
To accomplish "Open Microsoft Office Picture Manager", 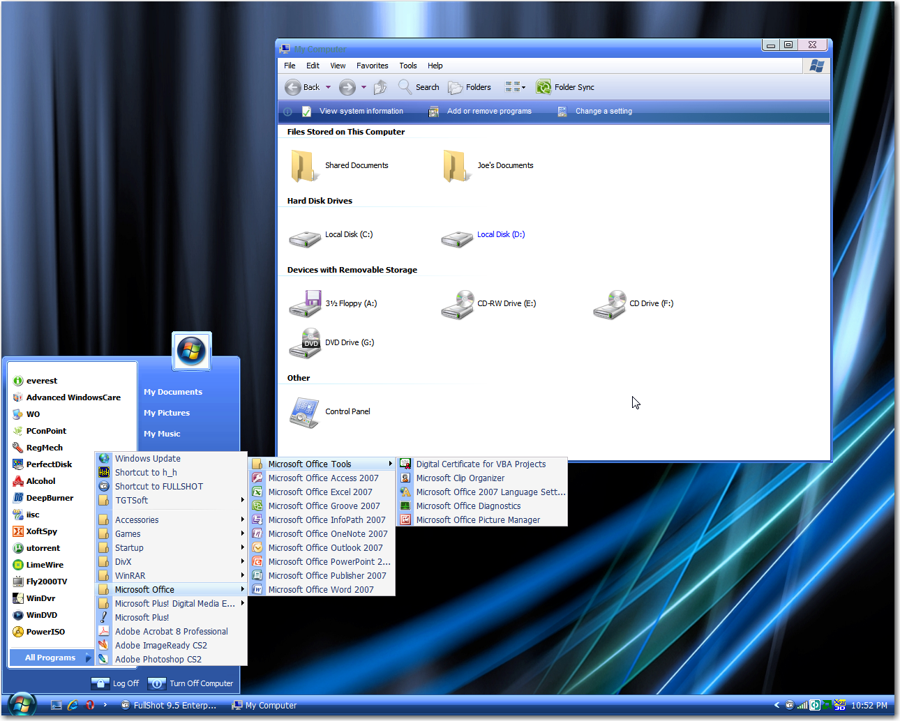I will 482,520.
